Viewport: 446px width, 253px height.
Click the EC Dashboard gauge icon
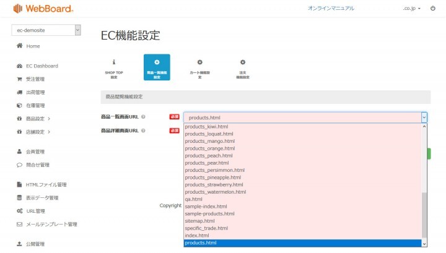[x=19, y=66]
